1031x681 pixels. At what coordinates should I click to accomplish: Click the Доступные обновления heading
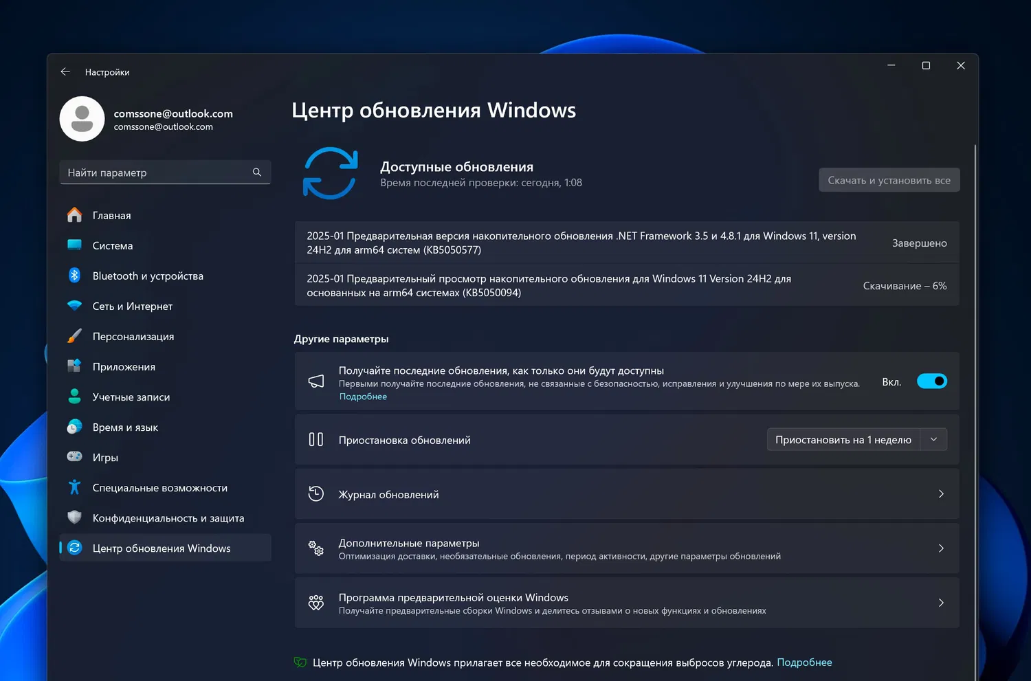tap(457, 167)
